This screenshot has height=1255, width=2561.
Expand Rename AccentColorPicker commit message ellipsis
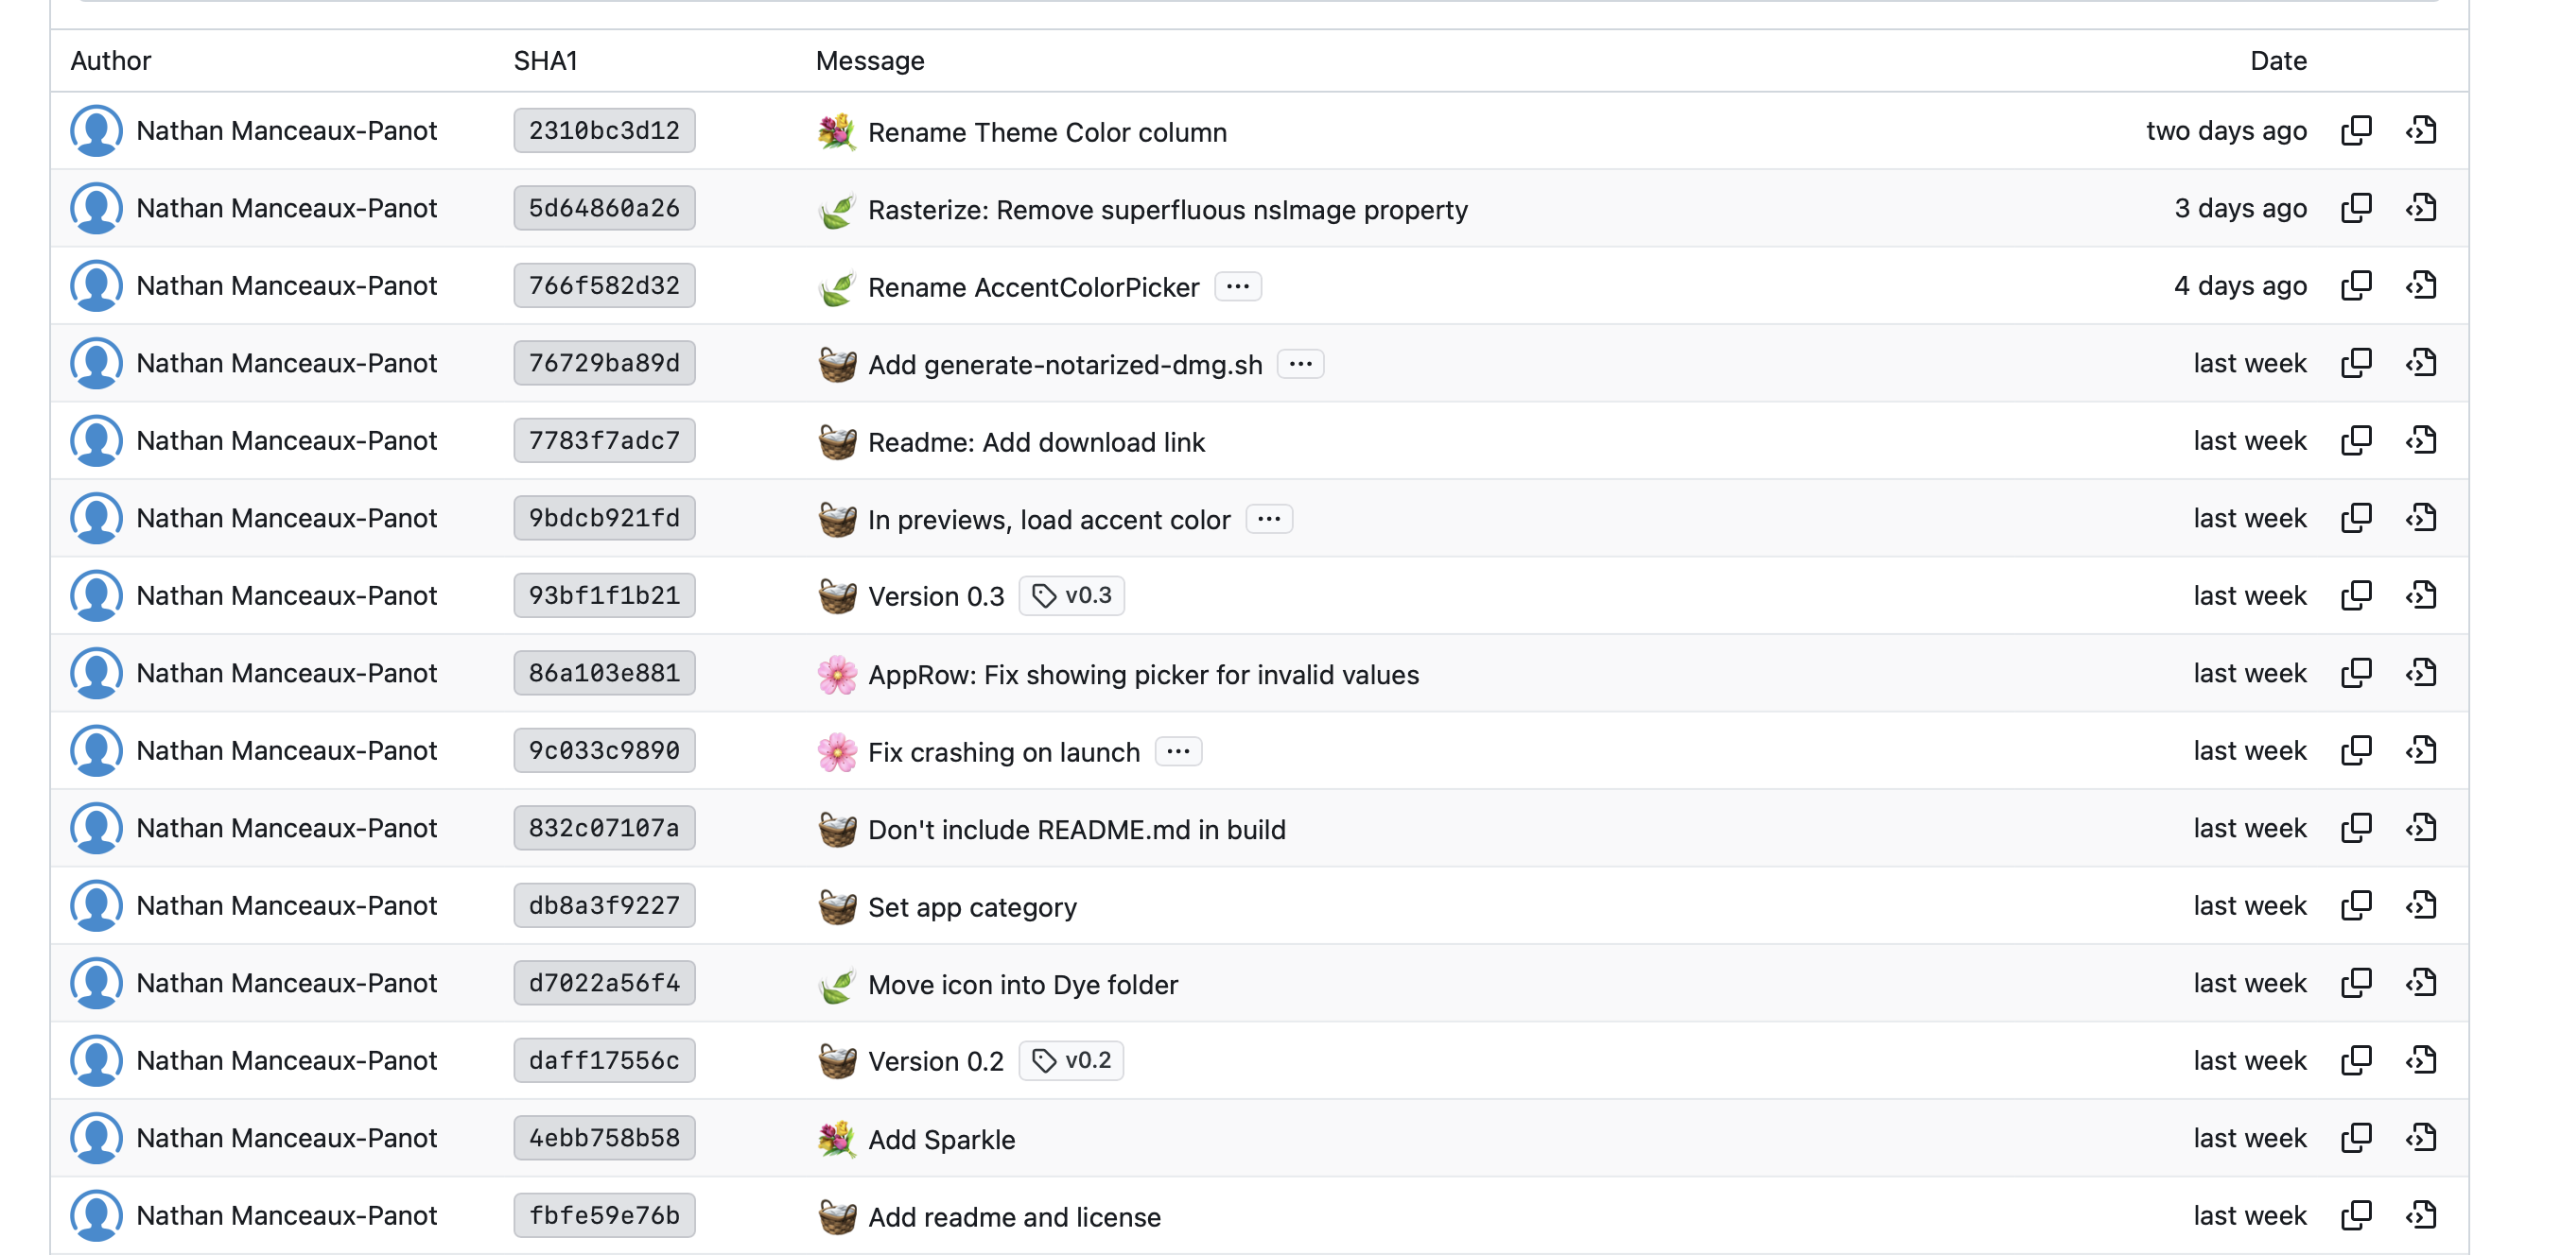pos(1237,286)
